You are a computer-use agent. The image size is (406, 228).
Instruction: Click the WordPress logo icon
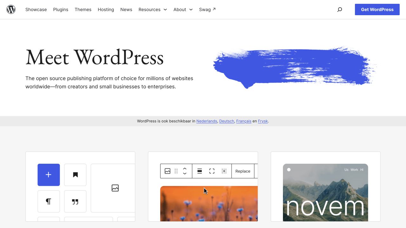[x=11, y=9]
